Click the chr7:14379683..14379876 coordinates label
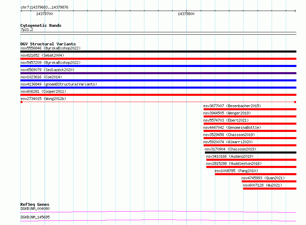The height and width of the screenshot is (225, 306). tap(44, 8)
